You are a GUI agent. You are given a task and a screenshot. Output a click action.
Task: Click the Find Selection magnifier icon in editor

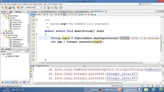(x=56, y=14)
